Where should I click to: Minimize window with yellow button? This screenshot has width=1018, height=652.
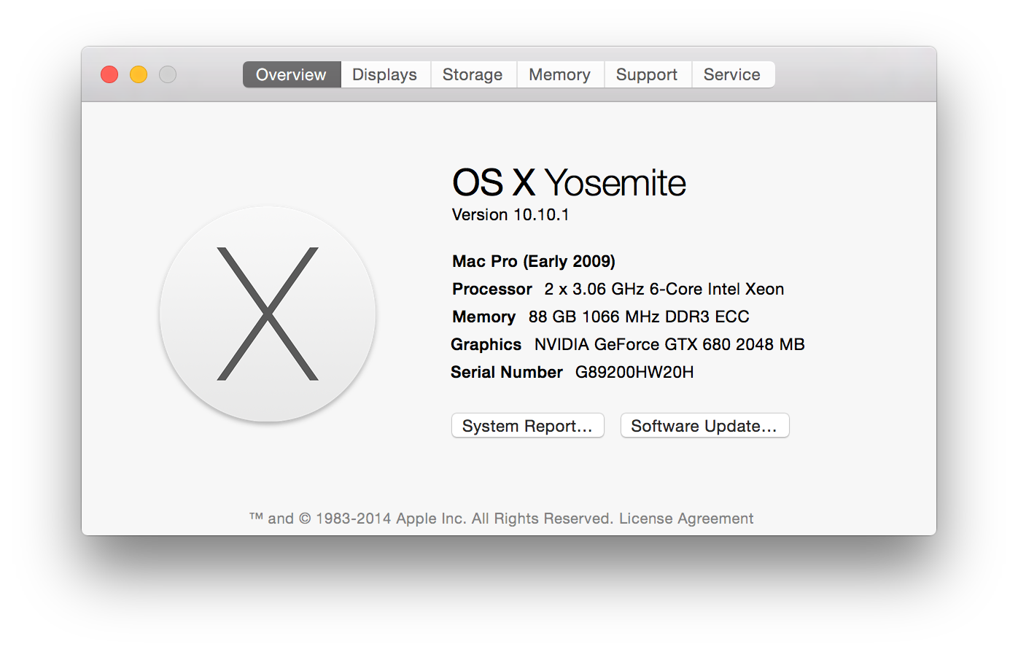pyautogui.click(x=139, y=74)
